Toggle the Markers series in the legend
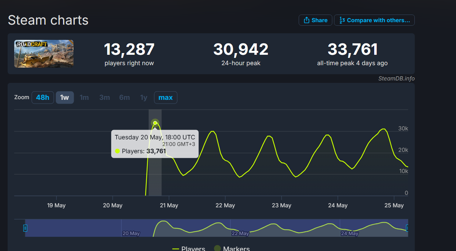Image resolution: width=456 pixels, height=251 pixels. click(x=232, y=249)
